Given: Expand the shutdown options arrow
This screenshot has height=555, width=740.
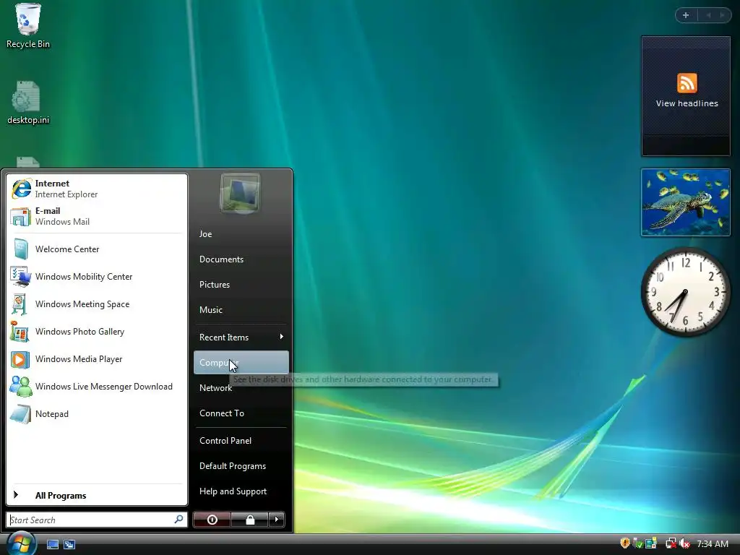Looking at the screenshot, I should (x=277, y=520).
